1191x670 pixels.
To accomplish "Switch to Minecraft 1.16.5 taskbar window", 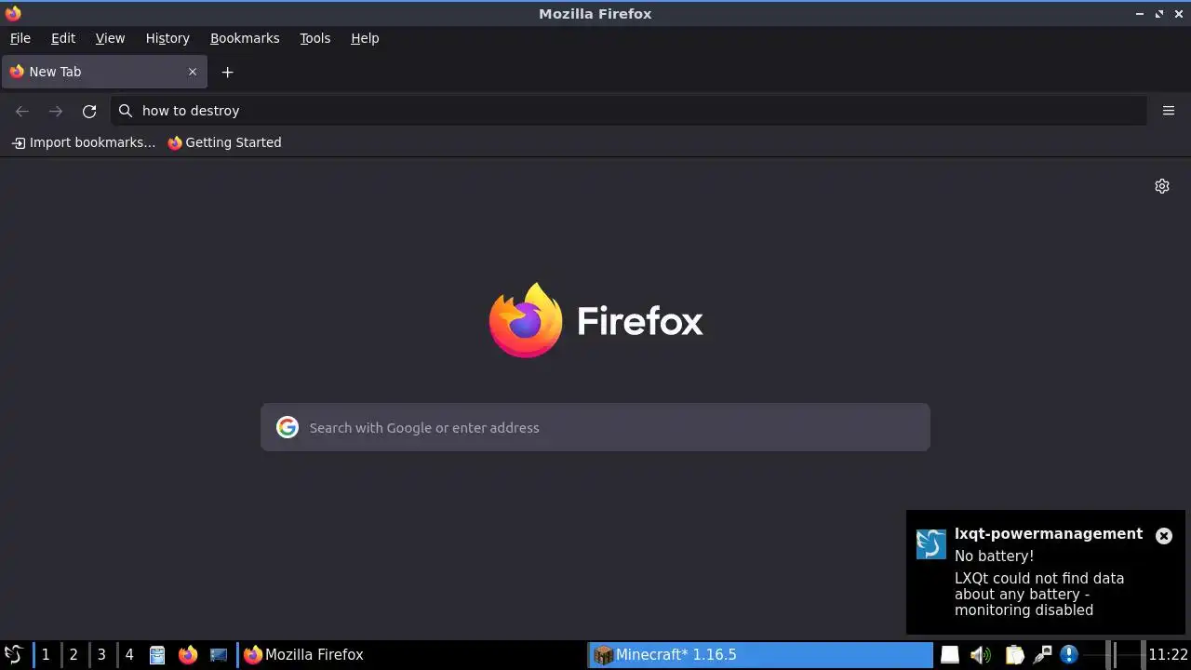I will [x=760, y=655].
